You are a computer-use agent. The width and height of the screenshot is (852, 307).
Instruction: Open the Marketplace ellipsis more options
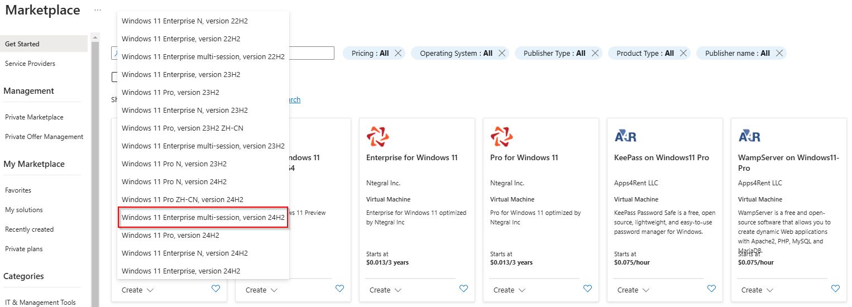98,11
